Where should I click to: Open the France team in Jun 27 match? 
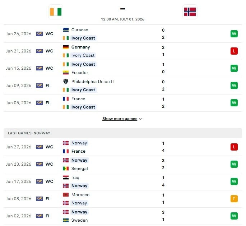pos(78,151)
